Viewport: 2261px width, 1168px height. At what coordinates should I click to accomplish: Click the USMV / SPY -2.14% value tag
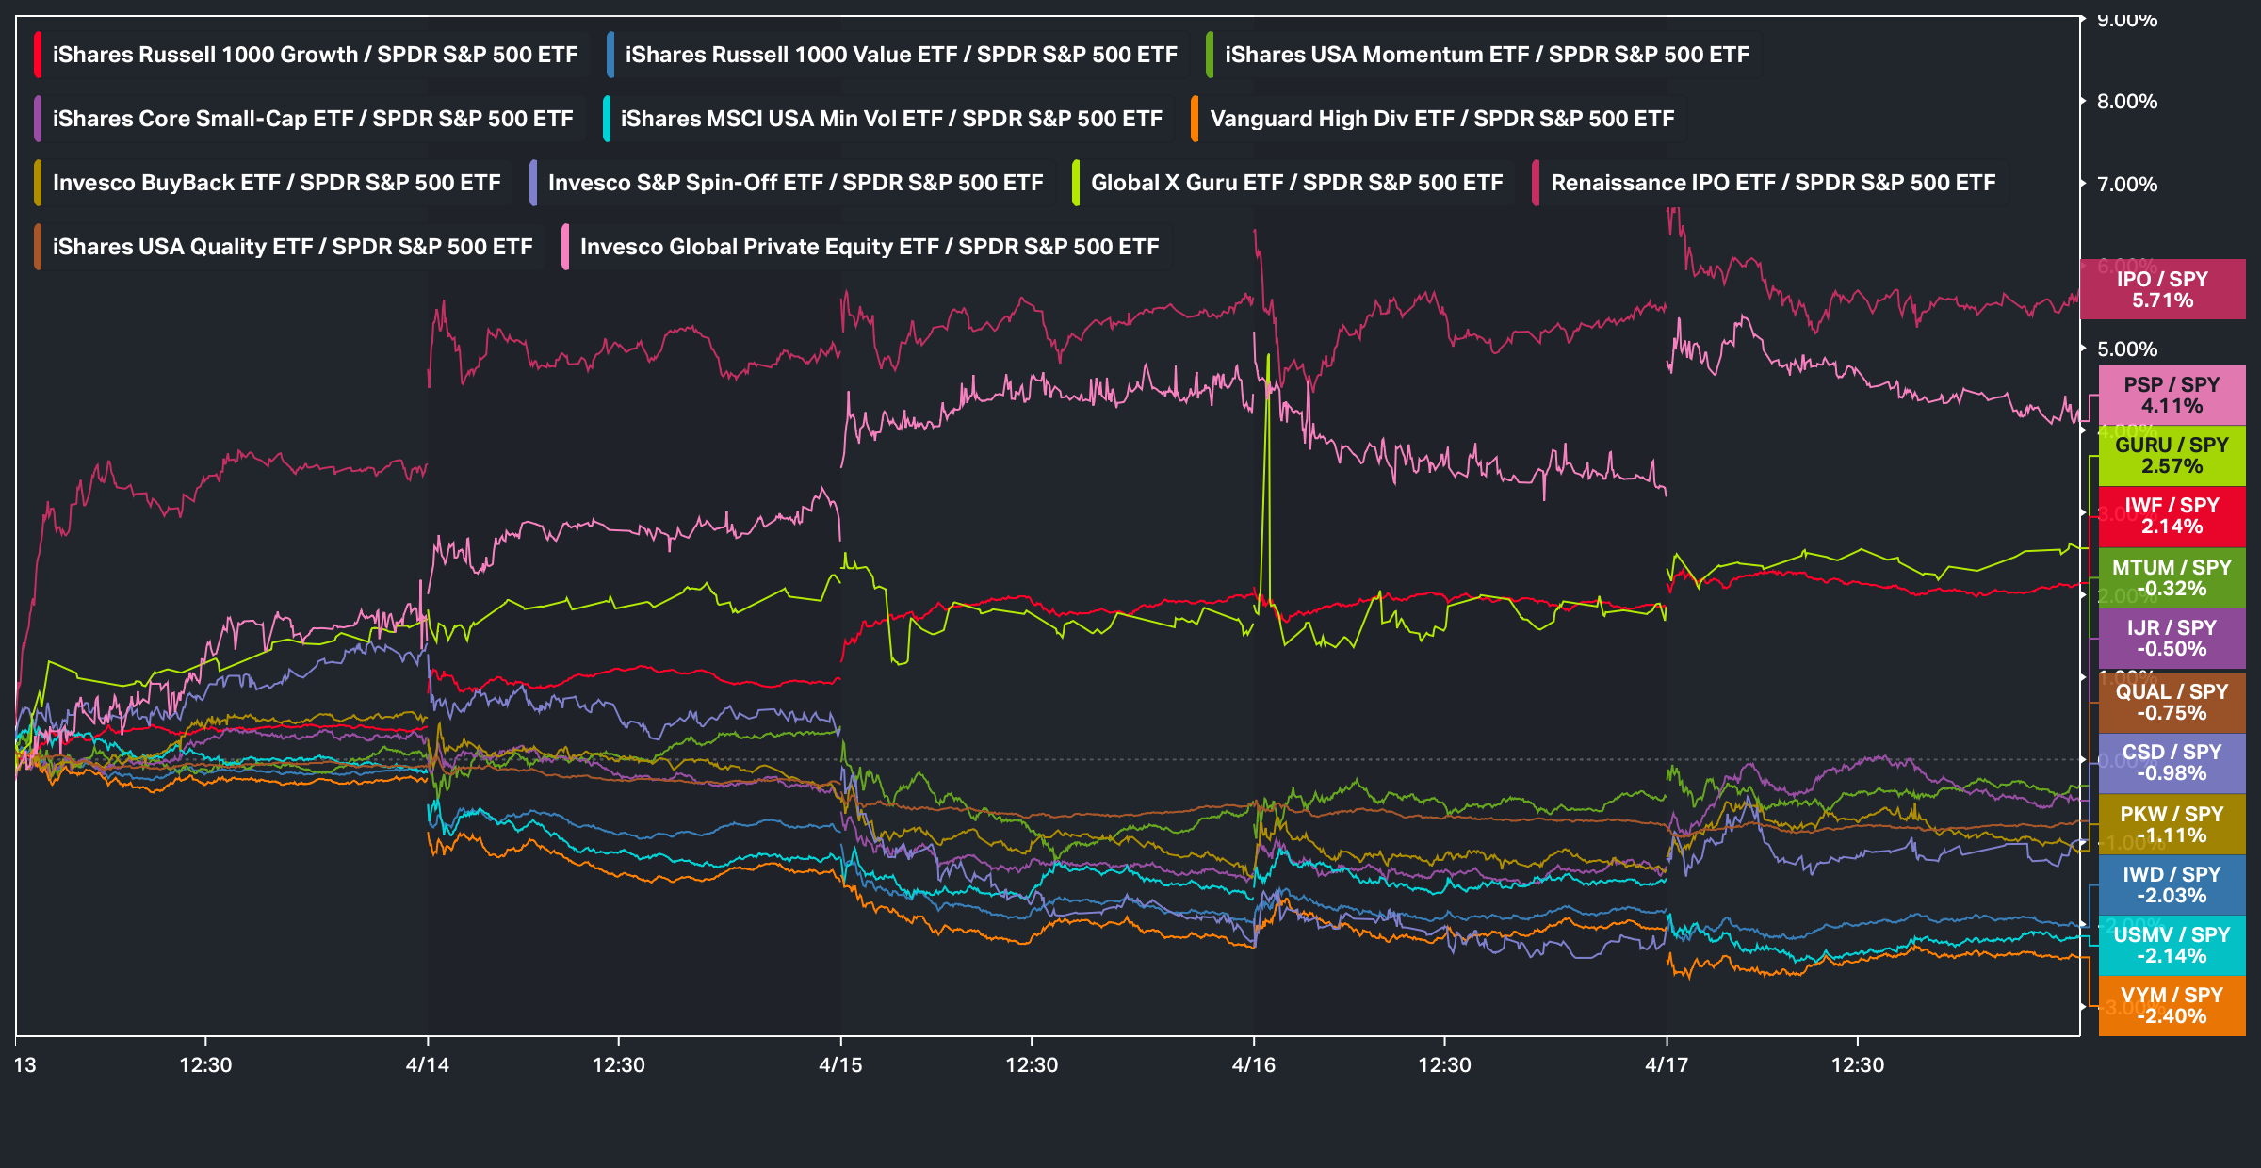tap(2172, 946)
